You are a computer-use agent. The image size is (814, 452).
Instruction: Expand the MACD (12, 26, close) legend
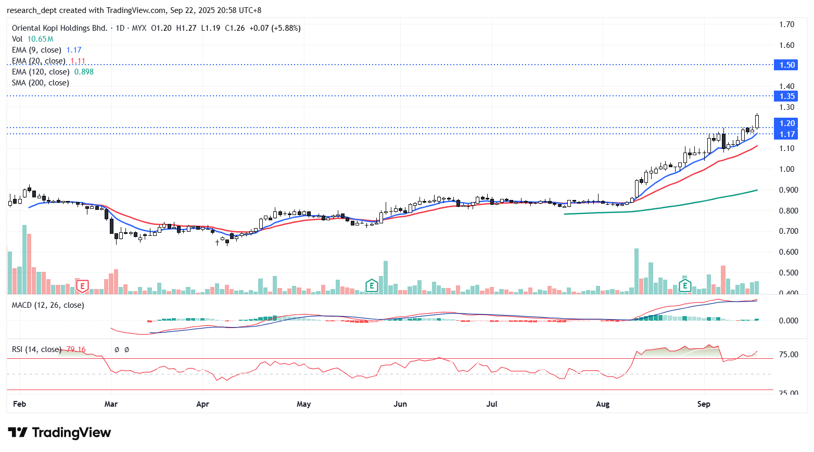pos(48,305)
